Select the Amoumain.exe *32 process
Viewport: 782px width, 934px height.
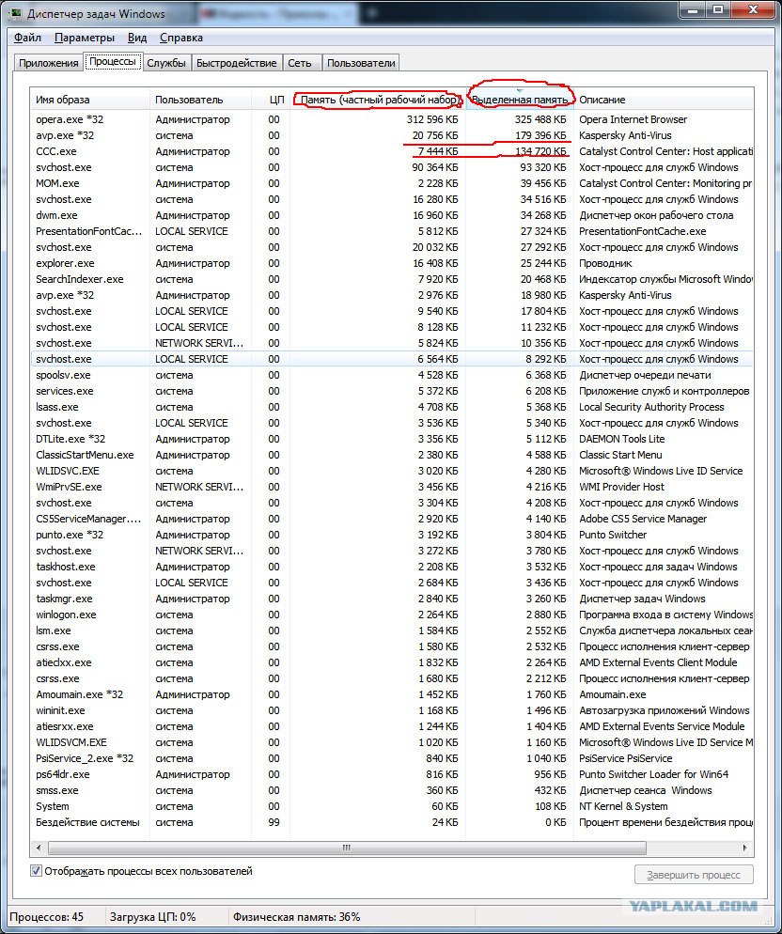(392, 694)
